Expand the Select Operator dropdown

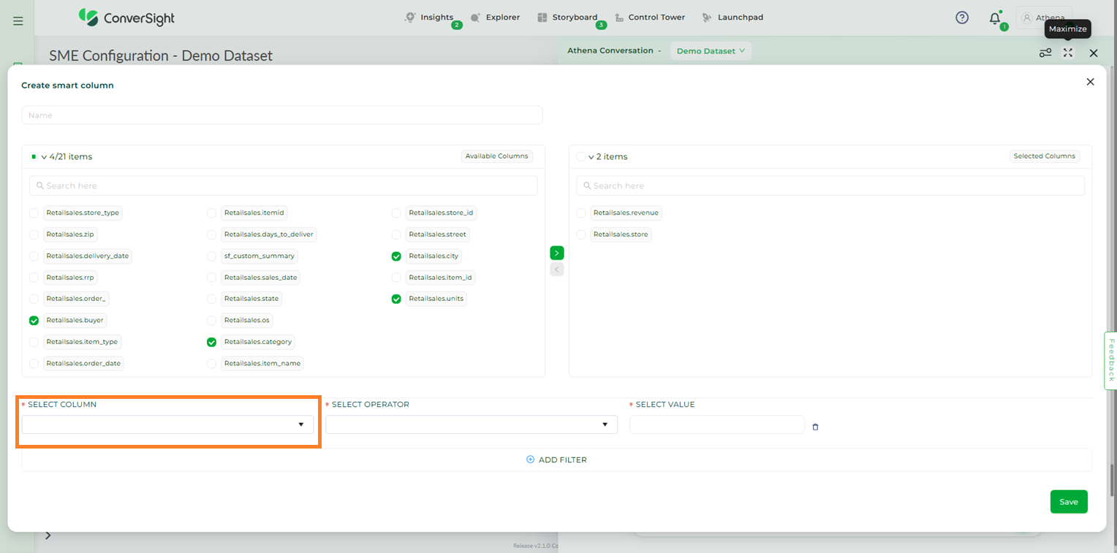(x=471, y=424)
